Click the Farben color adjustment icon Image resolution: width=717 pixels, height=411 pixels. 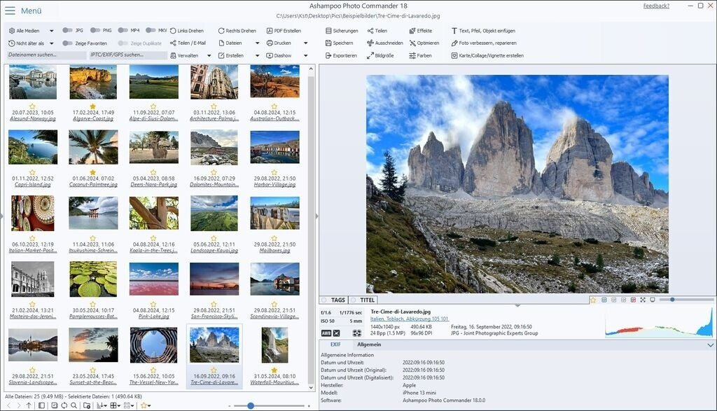(412, 55)
